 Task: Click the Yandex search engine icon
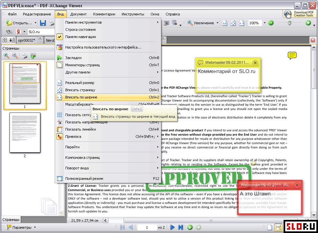(x=18, y=32)
